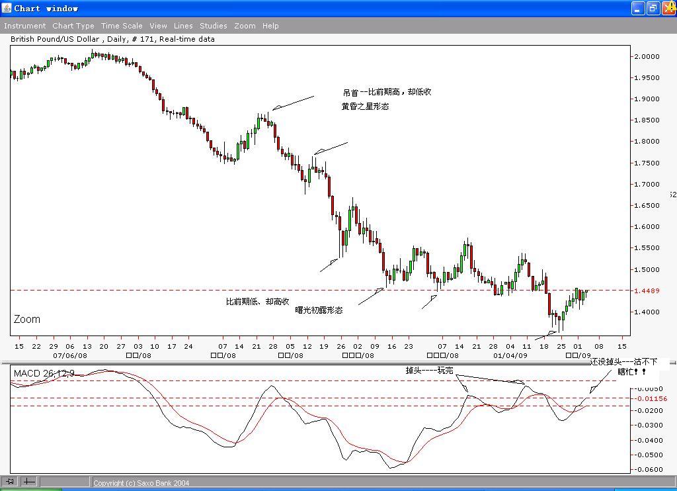677x491 pixels.
Task: Click the empty status bar field
Action: click(65, 481)
